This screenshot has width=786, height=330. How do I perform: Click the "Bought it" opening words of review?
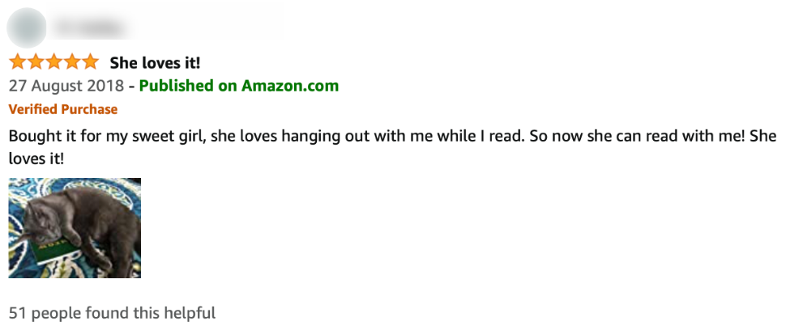pos(38,136)
